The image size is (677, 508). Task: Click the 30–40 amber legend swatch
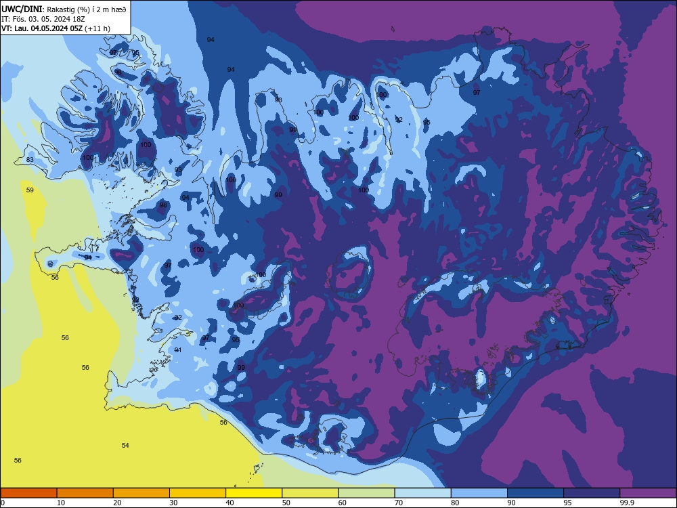(198, 493)
